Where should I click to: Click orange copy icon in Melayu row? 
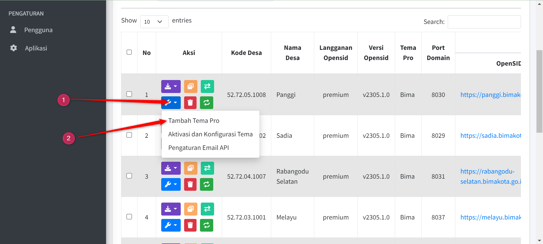click(191, 209)
